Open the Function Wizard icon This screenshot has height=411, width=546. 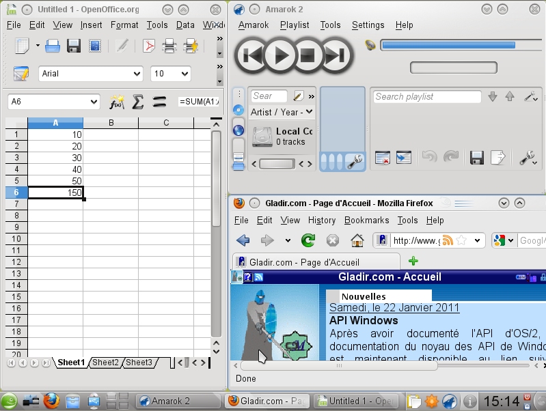(x=117, y=102)
